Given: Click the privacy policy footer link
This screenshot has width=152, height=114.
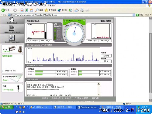Looking at the screenshot, I should click(81, 98).
